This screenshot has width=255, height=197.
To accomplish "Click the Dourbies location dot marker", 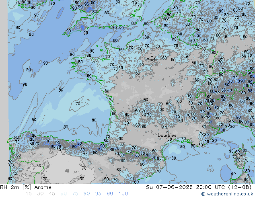I will tap(167, 132).
